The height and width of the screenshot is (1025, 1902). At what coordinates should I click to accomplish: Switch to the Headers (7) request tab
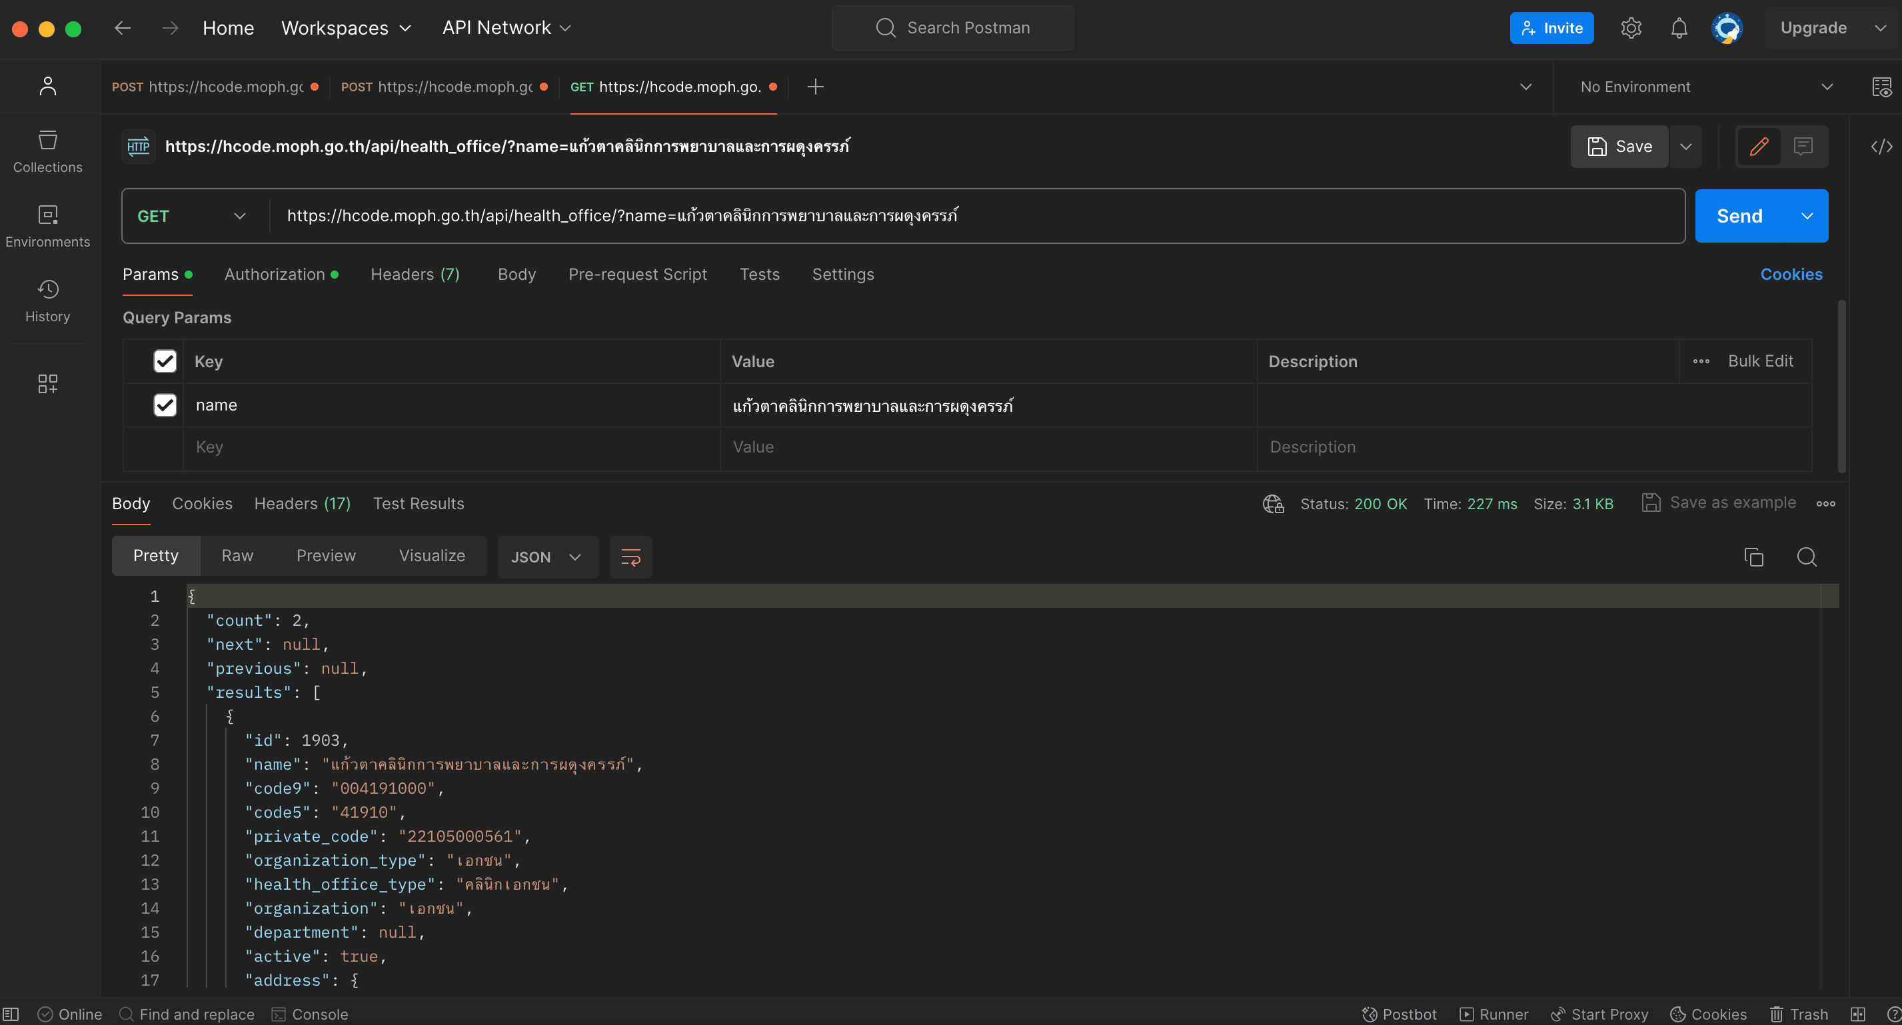(415, 275)
